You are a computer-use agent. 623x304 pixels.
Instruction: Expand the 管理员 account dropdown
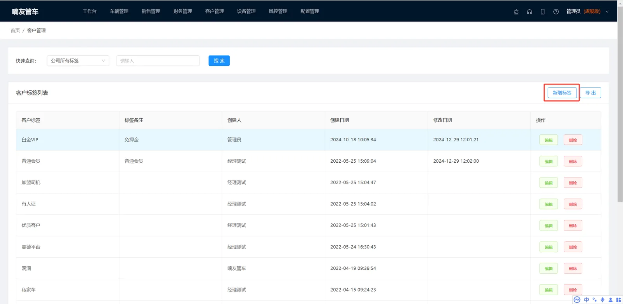click(587, 12)
